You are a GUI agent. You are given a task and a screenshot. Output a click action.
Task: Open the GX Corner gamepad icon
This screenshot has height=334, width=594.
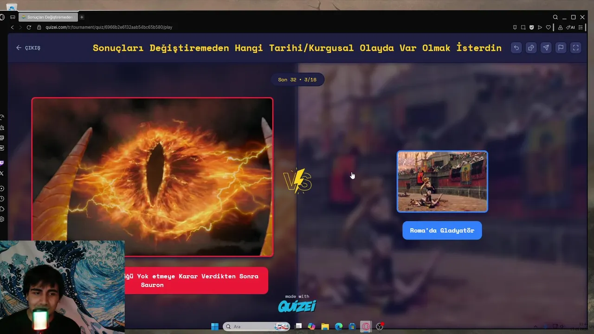[13, 17]
